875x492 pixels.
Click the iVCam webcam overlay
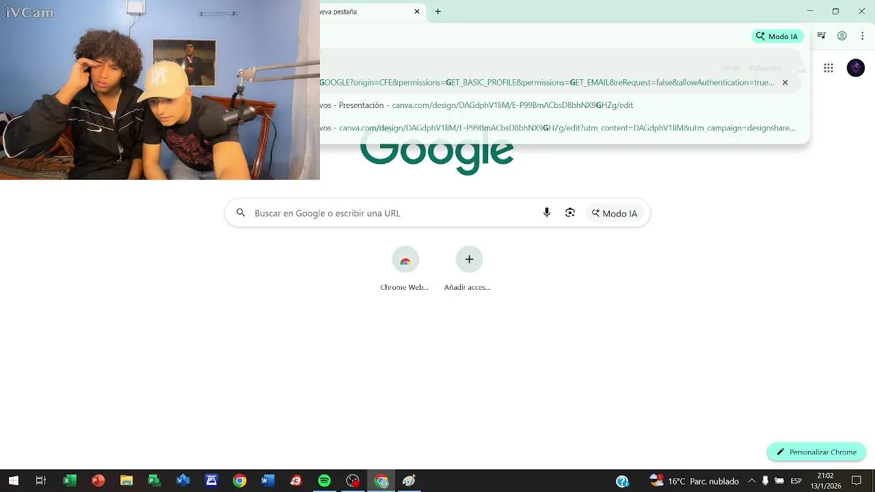pos(160,90)
